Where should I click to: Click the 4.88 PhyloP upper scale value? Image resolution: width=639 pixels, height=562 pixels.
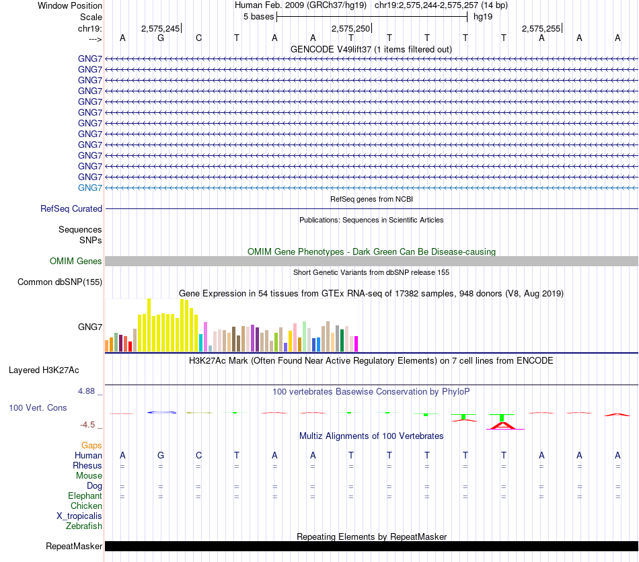86,391
